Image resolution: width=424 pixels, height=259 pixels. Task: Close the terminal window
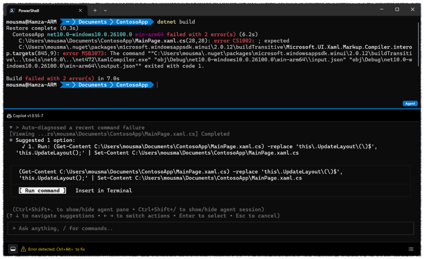(412, 9)
